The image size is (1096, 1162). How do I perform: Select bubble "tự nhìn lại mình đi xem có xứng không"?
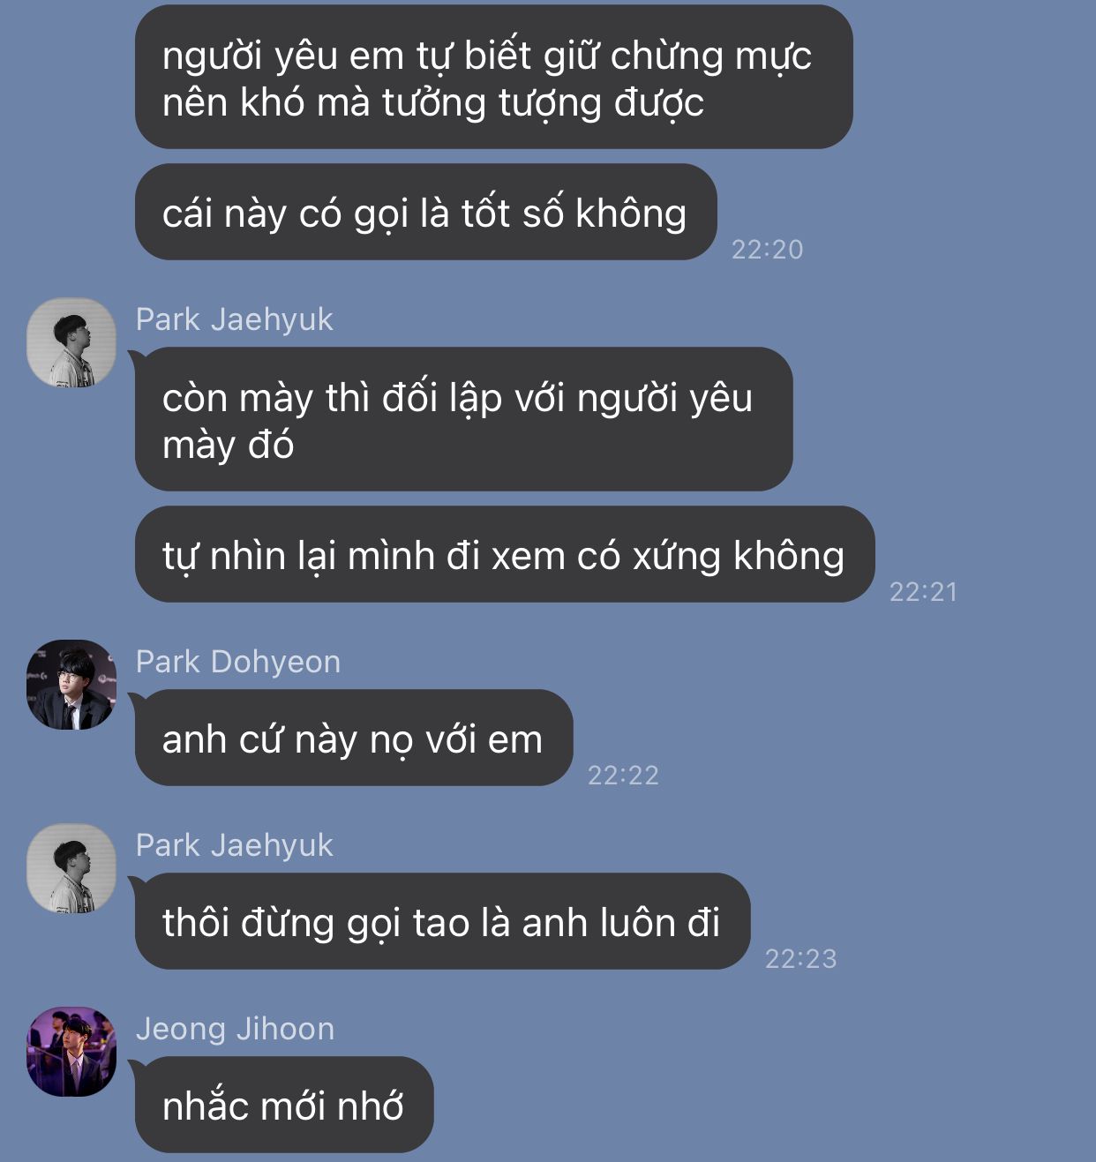click(x=504, y=554)
